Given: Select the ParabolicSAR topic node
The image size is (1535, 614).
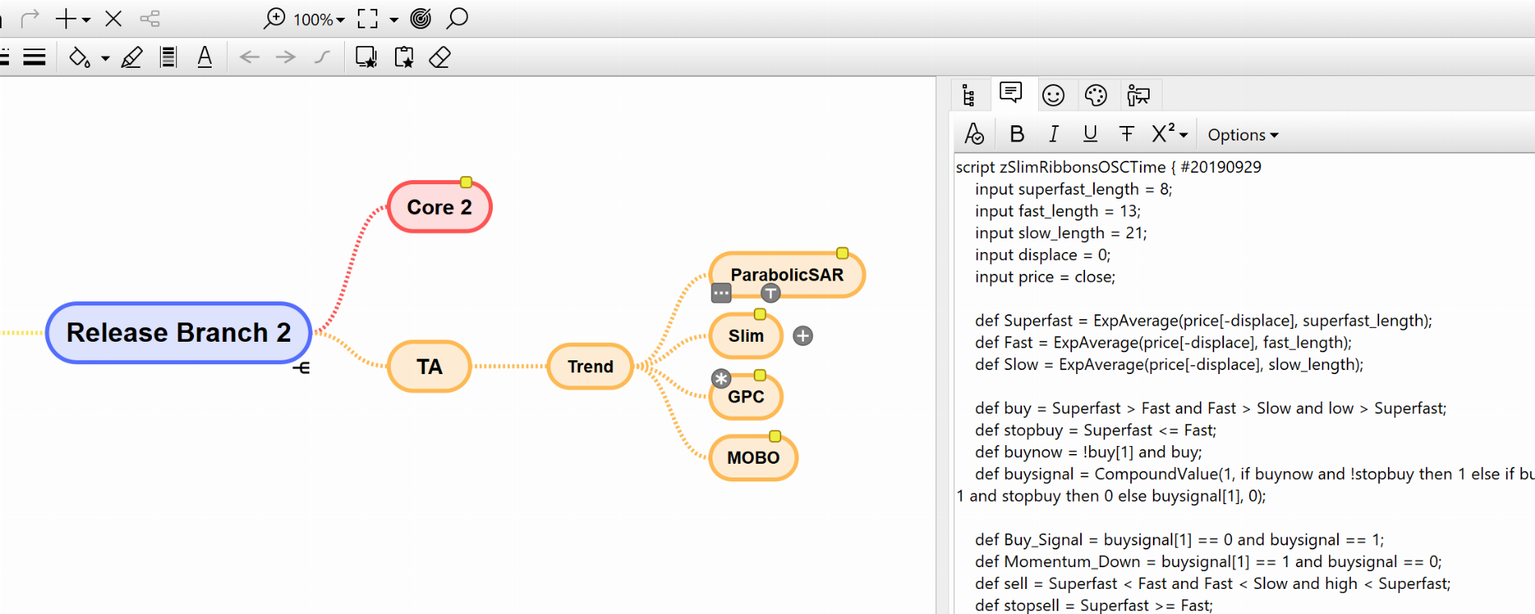Looking at the screenshot, I should 787,275.
